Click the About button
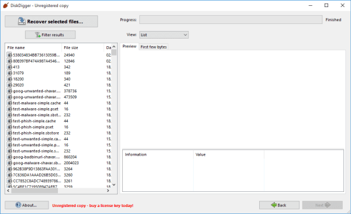Screen dimensions: 351x214 [27, 205]
